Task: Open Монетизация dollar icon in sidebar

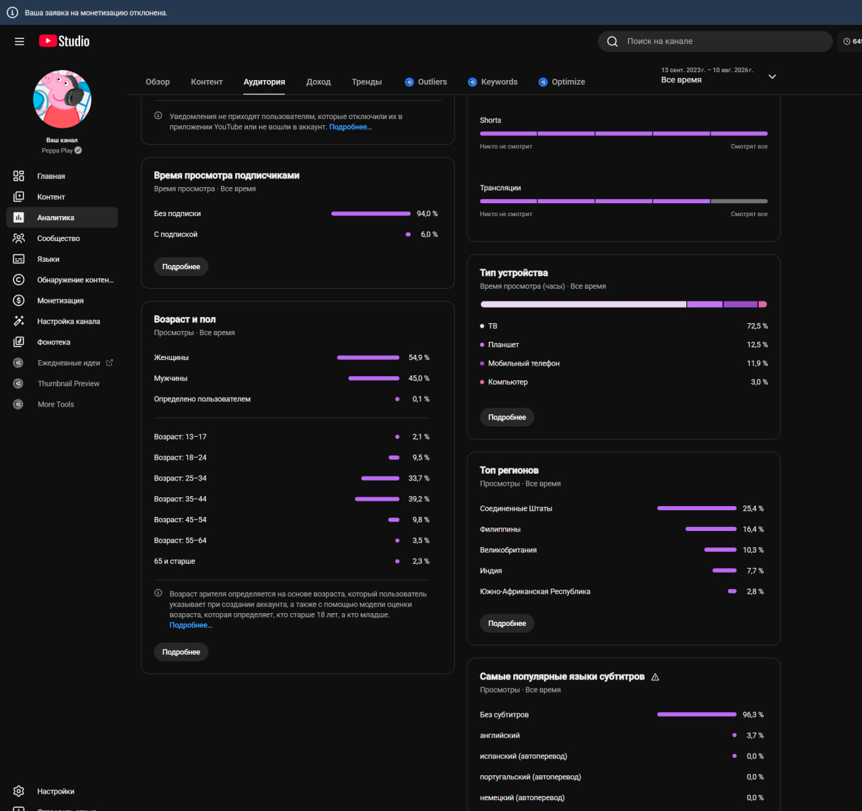Action: (x=19, y=300)
